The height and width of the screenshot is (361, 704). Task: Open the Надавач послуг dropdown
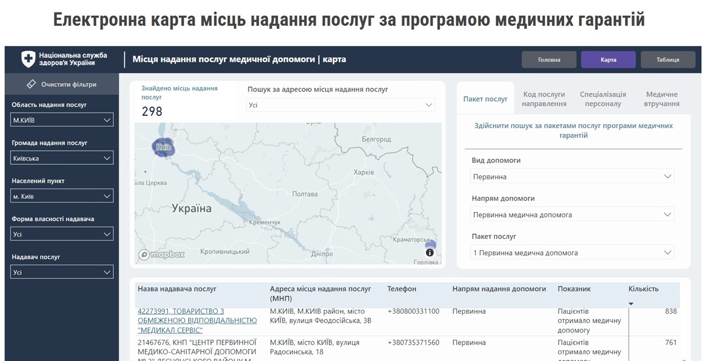62,272
